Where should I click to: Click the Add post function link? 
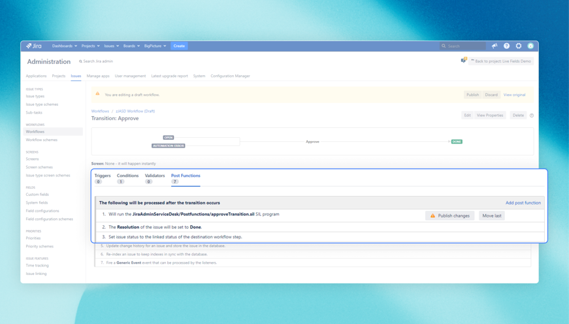tap(523, 203)
